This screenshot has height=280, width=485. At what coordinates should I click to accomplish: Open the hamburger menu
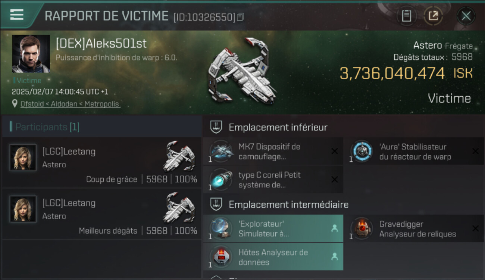(17, 15)
